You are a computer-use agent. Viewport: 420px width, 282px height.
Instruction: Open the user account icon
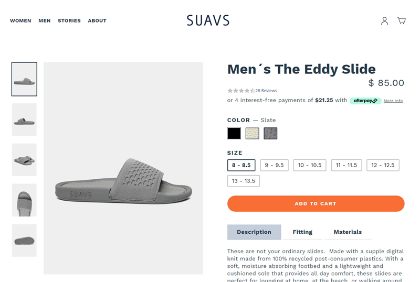tap(384, 21)
